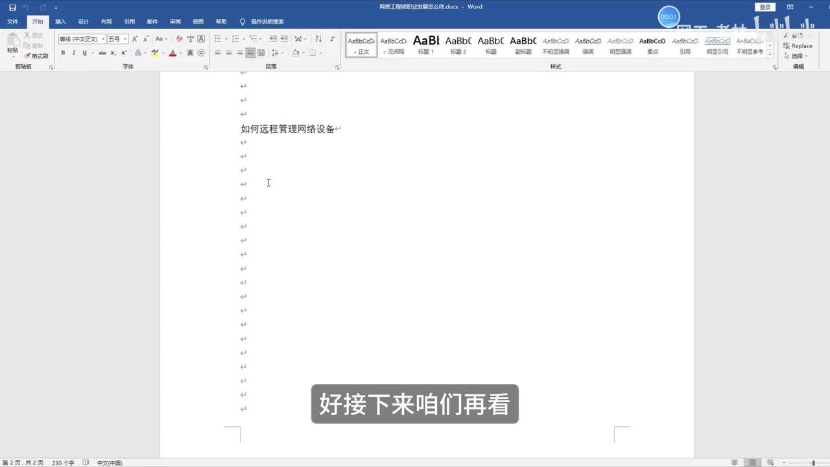Apply the 要点 strong style

(x=652, y=45)
